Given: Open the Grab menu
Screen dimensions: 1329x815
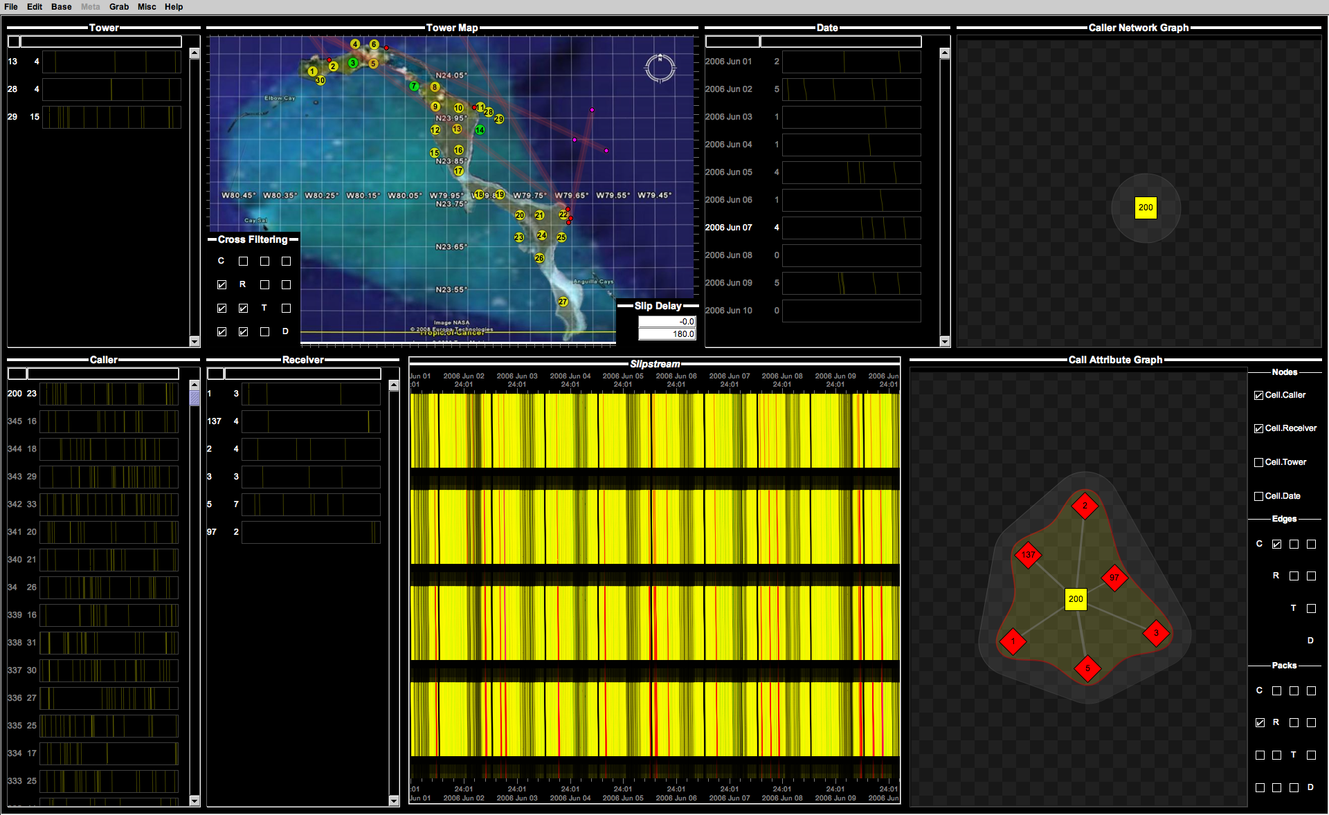Looking at the screenshot, I should pos(119,7).
